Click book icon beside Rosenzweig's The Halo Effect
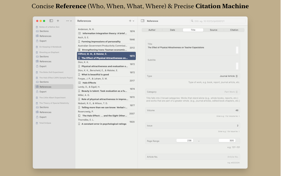 [x=79, y=116]
